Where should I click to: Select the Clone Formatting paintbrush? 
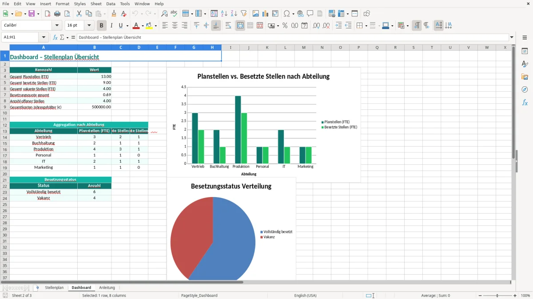click(114, 14)
